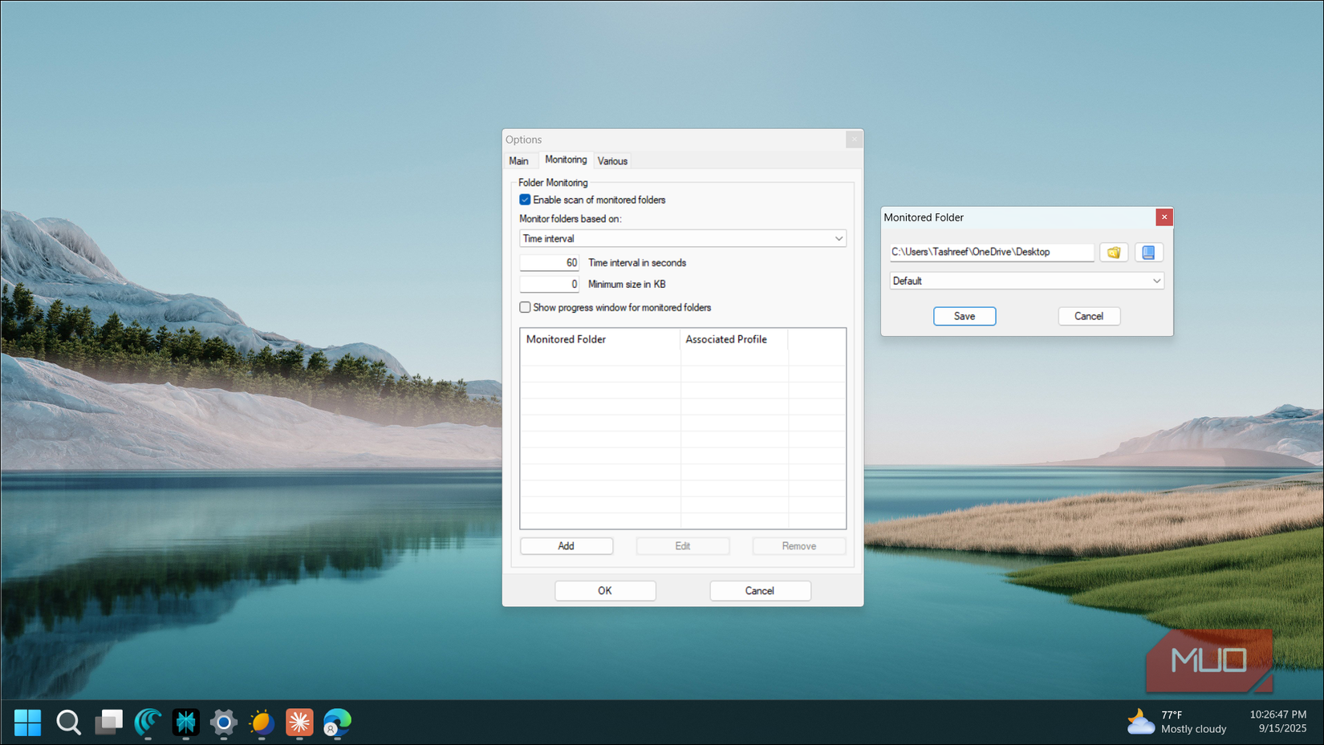Click Add to add a monitored folder
The height and width of the screenshot is (745, 1324).
click(x=567, y=545)
